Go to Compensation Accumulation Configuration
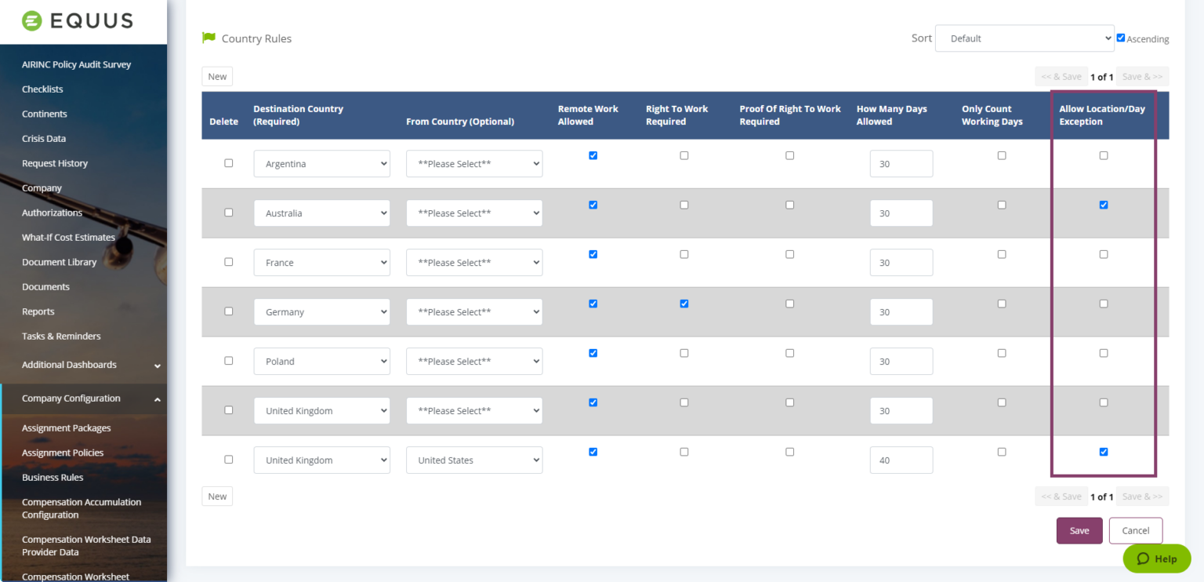The width and height of the screenshot is (1204, 582). tap(82, 508)
